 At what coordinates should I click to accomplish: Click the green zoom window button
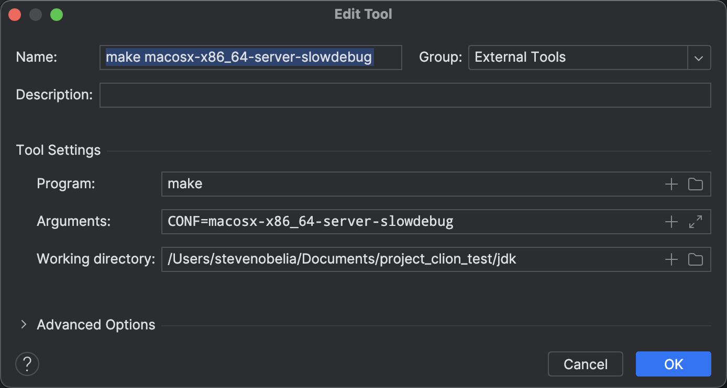(x=57, y=15)
